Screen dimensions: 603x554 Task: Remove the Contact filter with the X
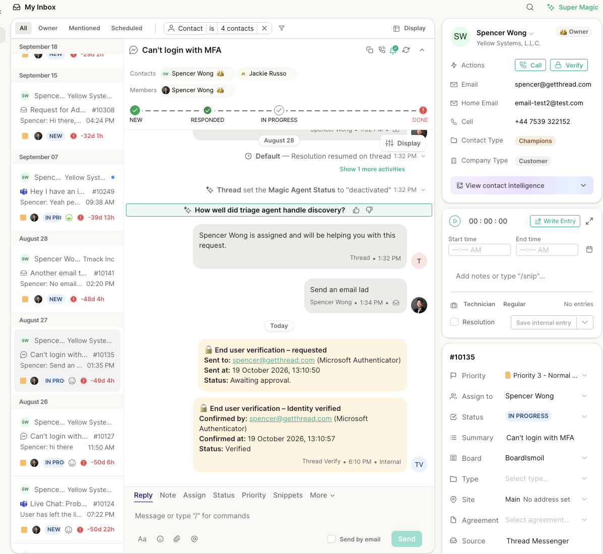(x=264, y=28)
